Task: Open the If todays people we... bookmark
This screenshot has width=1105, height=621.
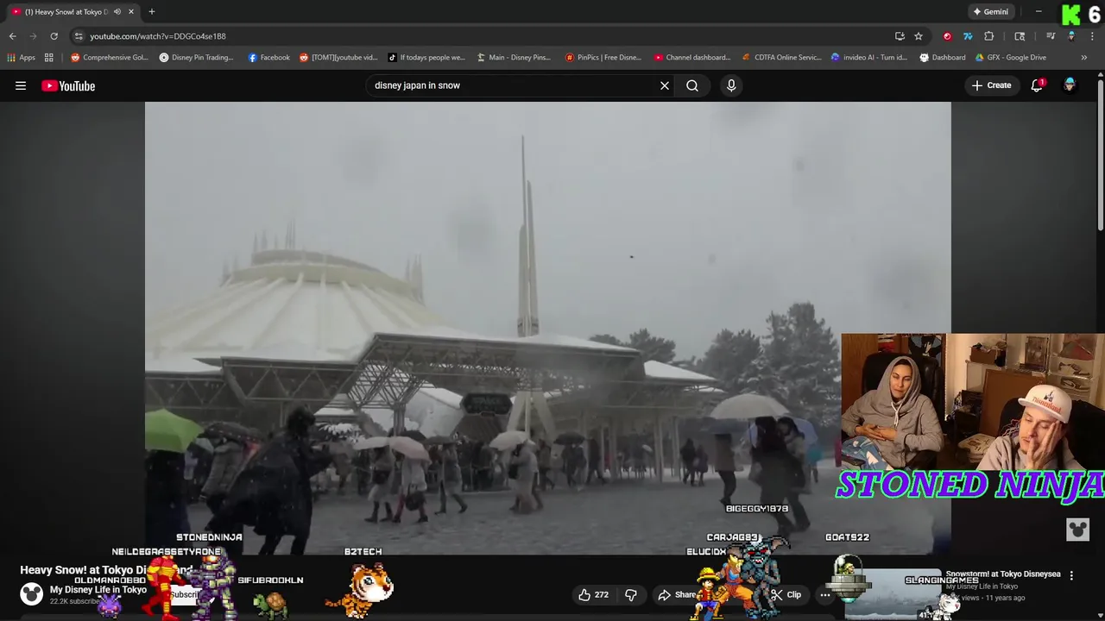Action: point(426,58)
